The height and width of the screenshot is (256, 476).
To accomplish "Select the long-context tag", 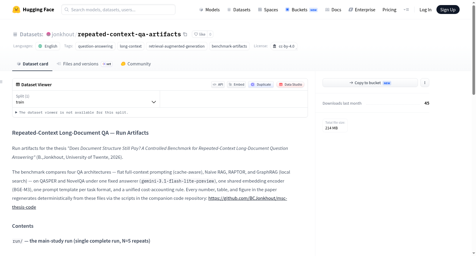I will pos(131,46).
